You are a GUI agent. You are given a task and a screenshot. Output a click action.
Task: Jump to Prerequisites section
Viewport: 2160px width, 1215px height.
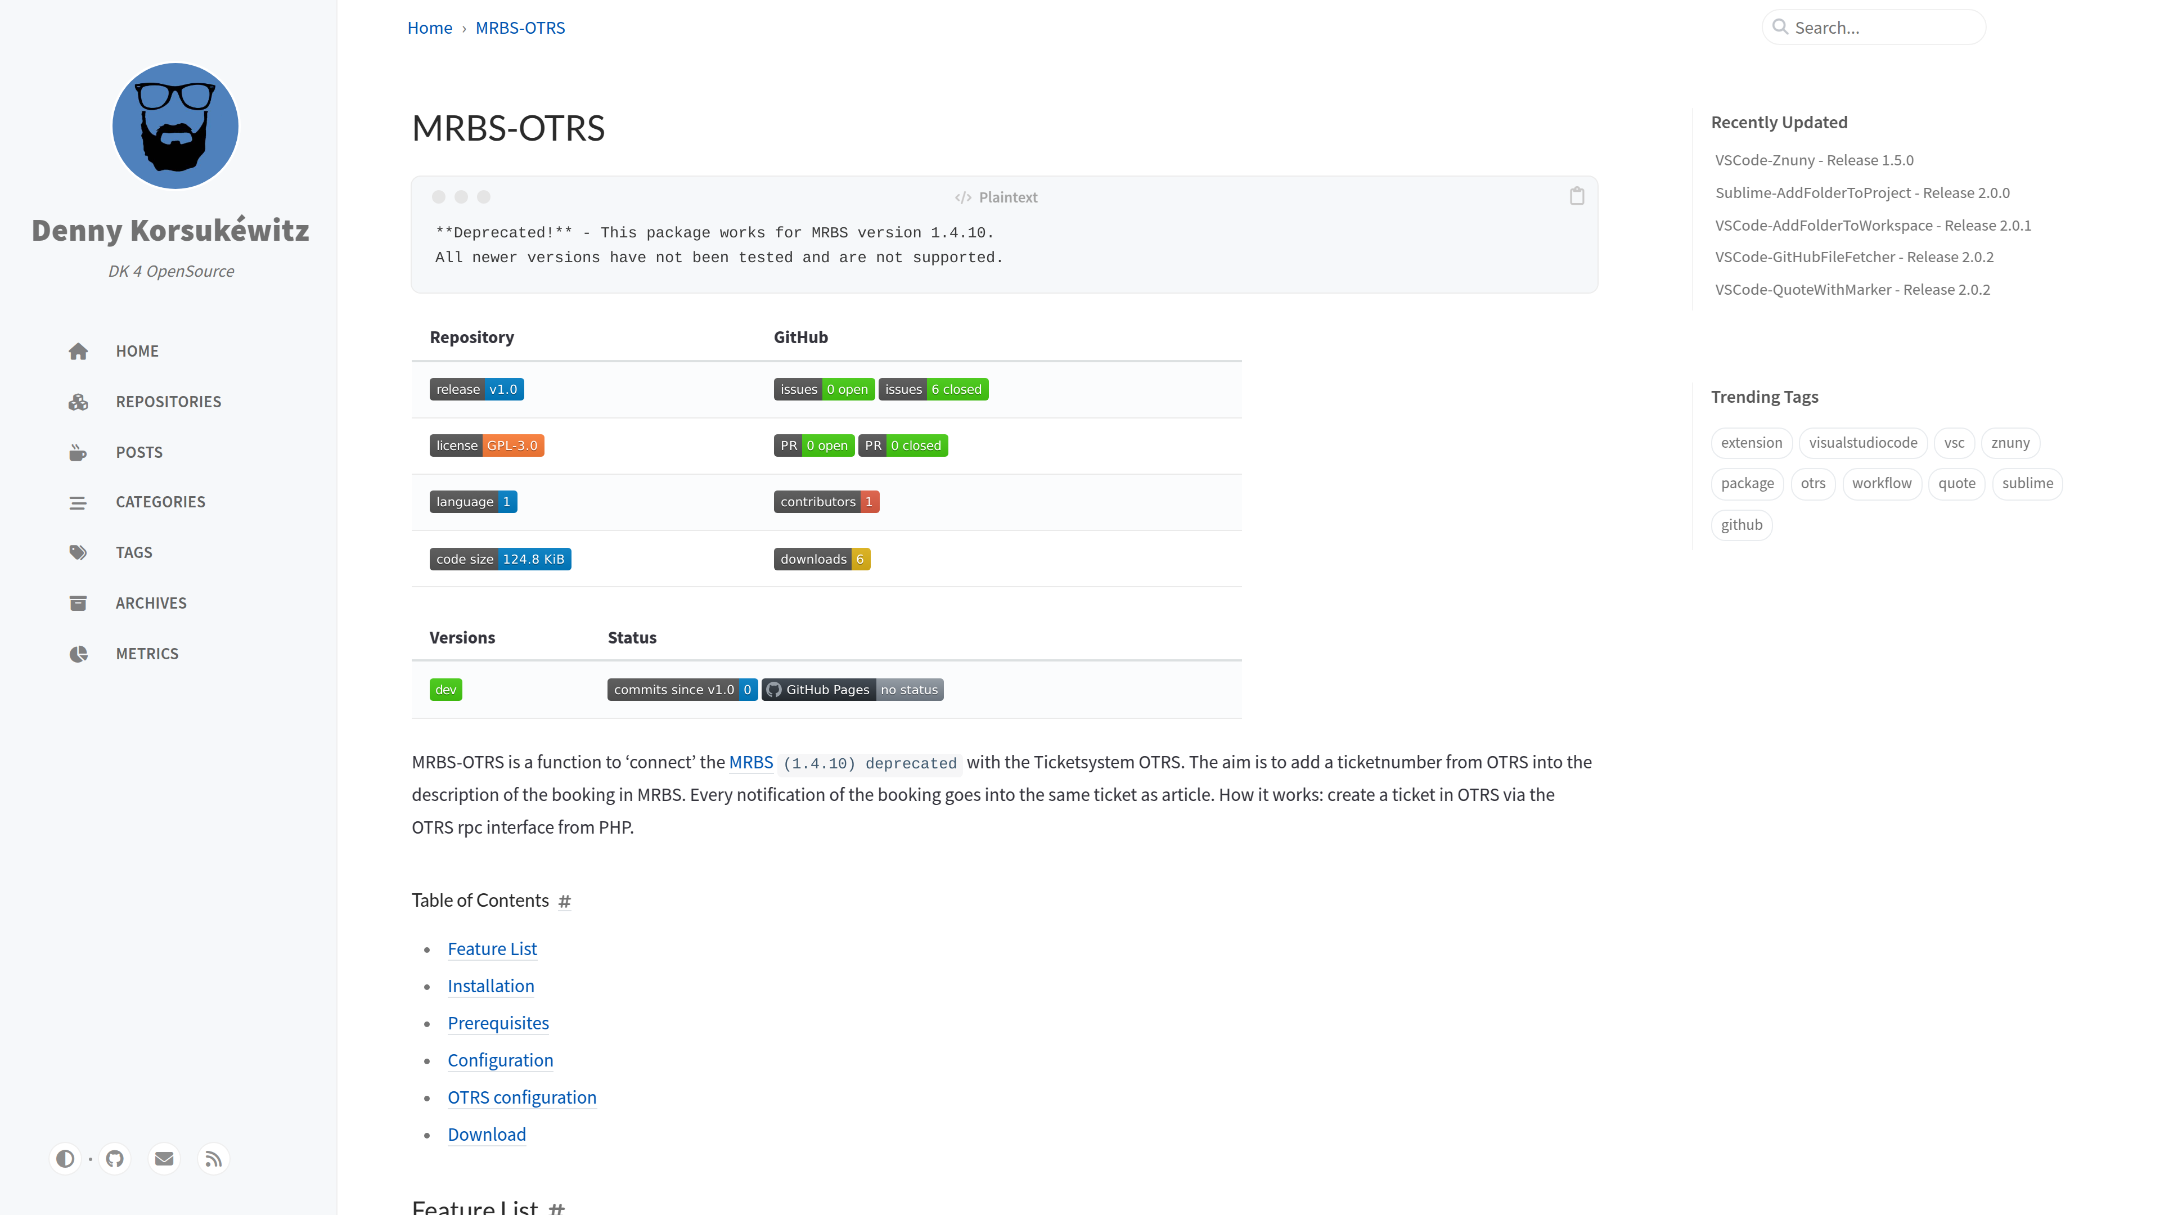pos(498,1023)
